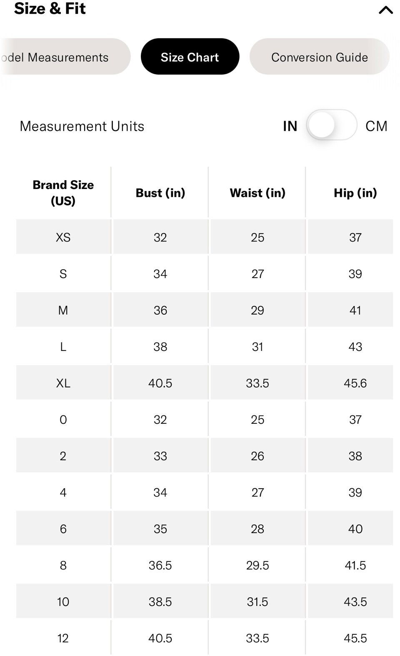Click the Measurement Units label
Screen dimensions: 400x656
coord(82,126)
